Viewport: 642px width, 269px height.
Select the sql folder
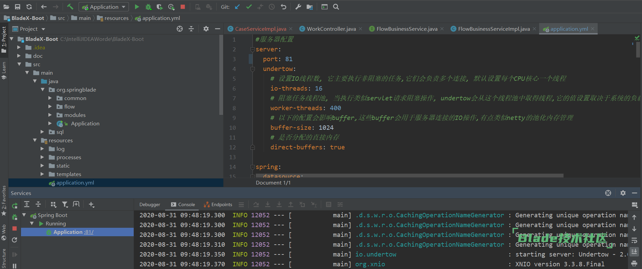pos(60,132)
